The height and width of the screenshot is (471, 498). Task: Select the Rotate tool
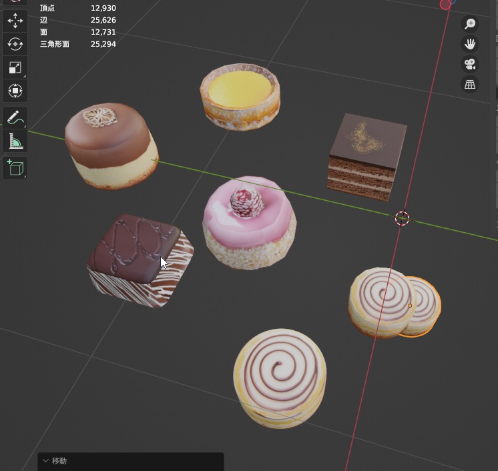[x=15, y=44]
